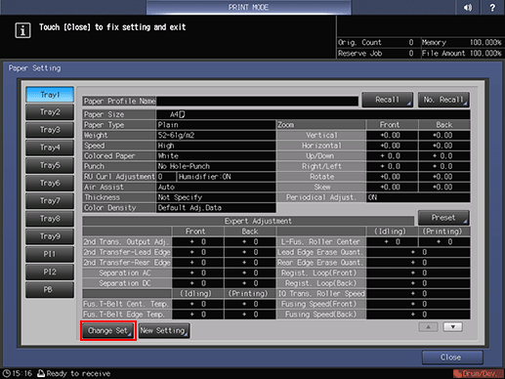This screenshot has height=379, width=505.
Task: Tap Close to fix setting and exit
Action: [452, 358]
